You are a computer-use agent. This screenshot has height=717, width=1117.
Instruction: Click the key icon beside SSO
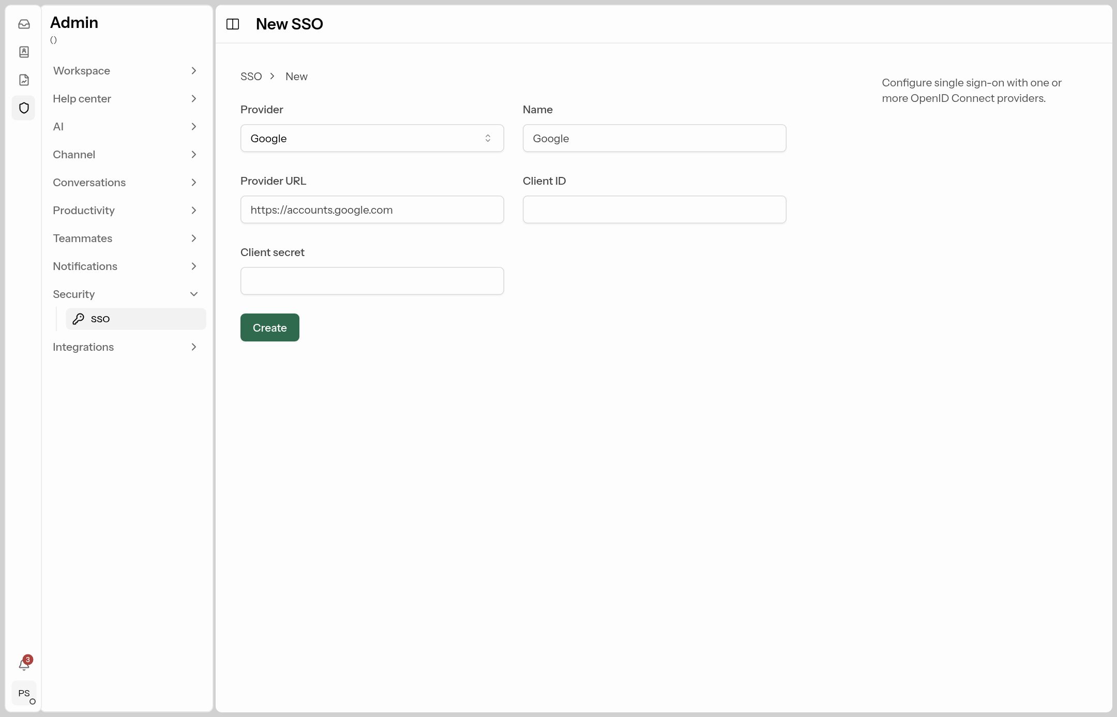coord(78,319)
